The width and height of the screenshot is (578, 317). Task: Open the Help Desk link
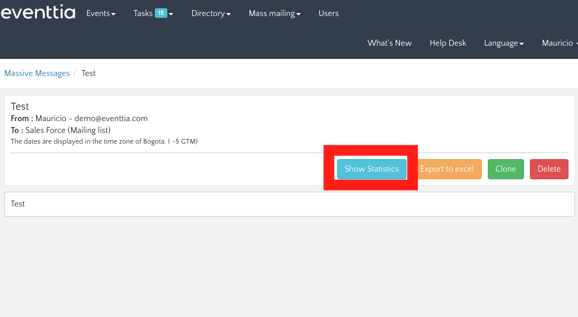[447, 43]
